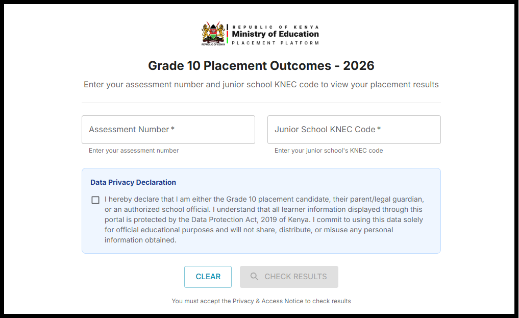Click inside the Assessment Number field
Viewport: 519px width, 318px height.
tap(168, 129)
